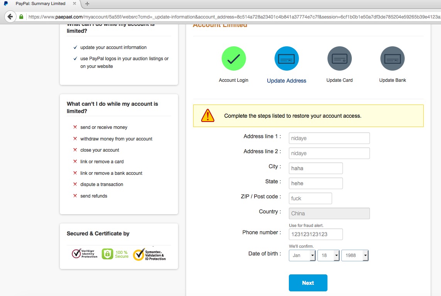Click the red X beside link or remove a bank account
The height and width of the screenshot is (296, 441).
tap(75, 173)
